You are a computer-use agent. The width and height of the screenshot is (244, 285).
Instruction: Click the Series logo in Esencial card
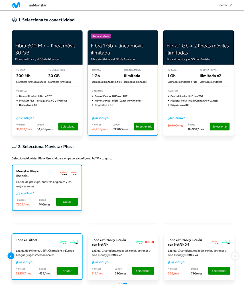[63, 173]
